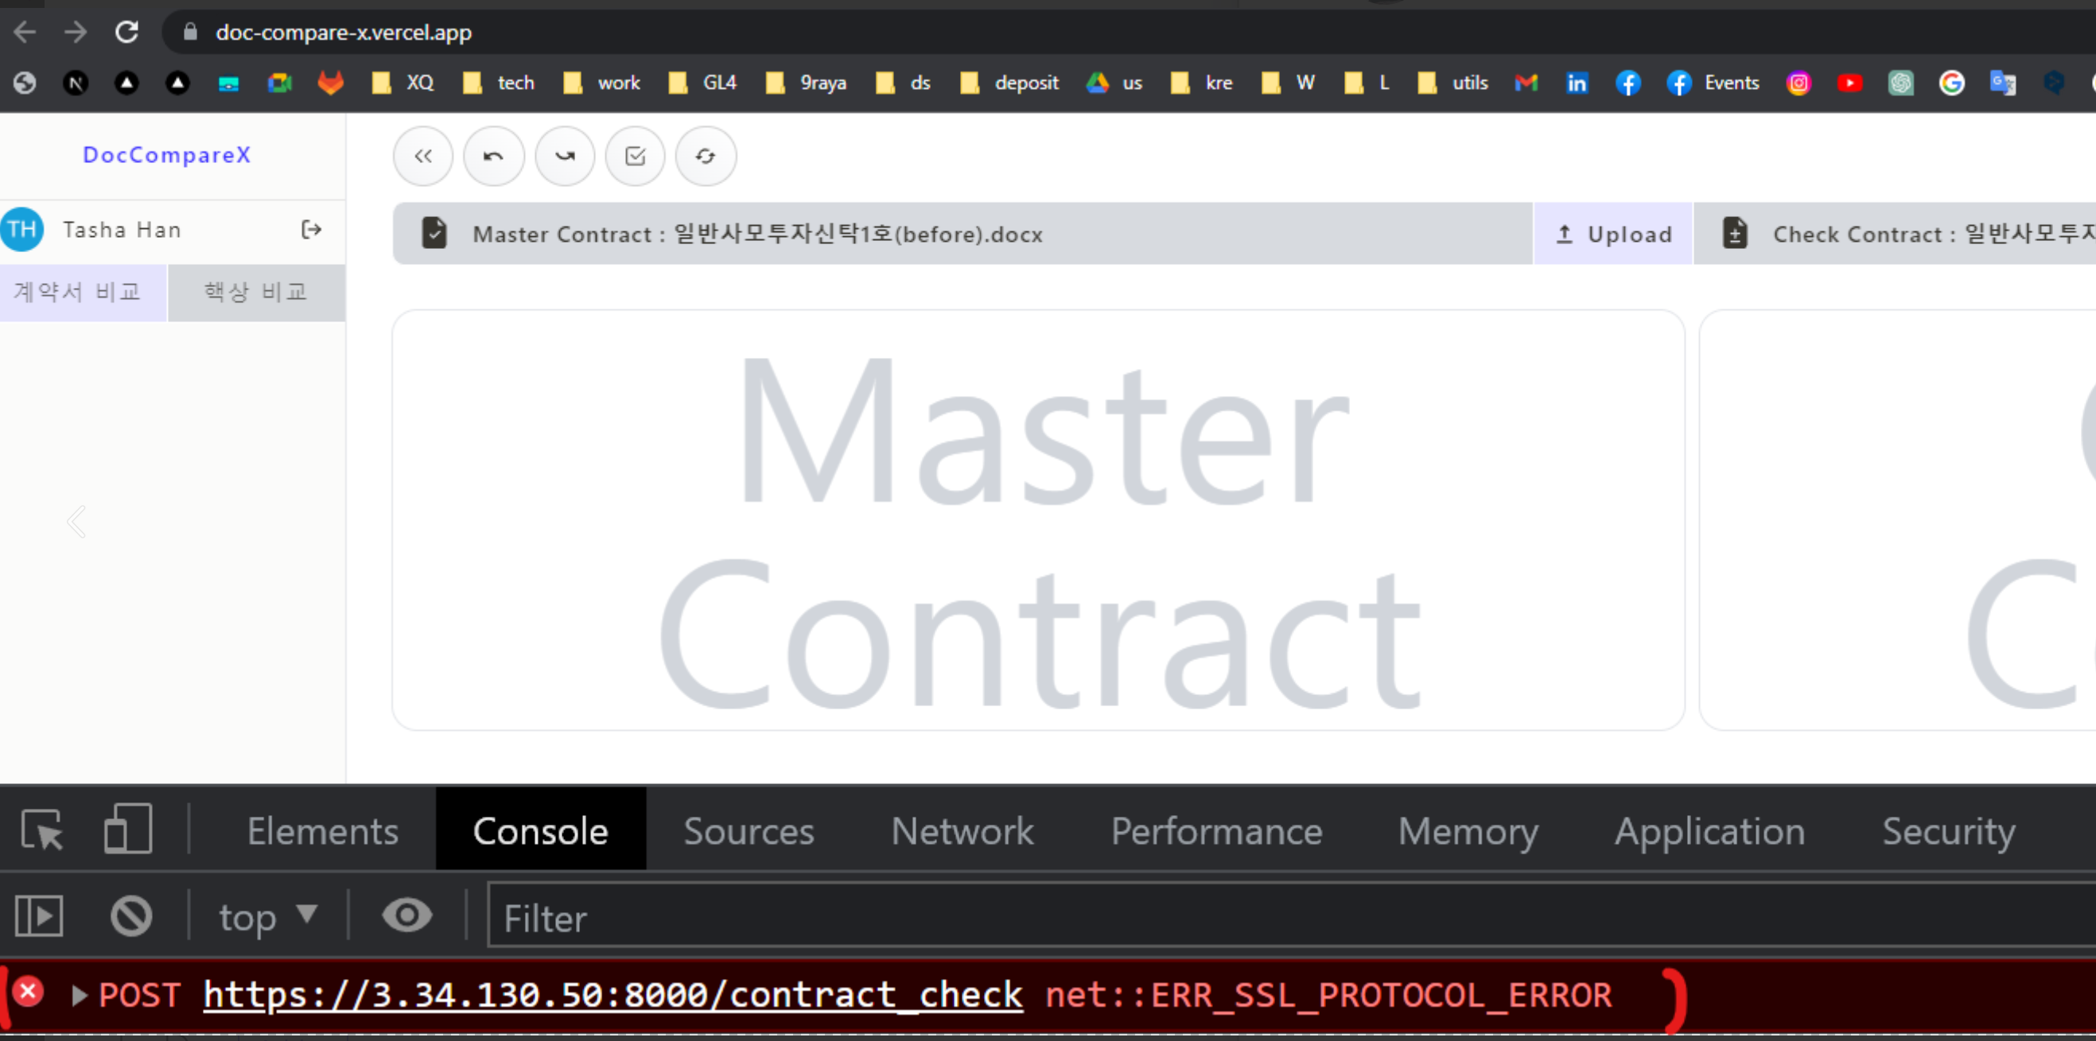Open the DevTools Elements tab

pos(323,831)
